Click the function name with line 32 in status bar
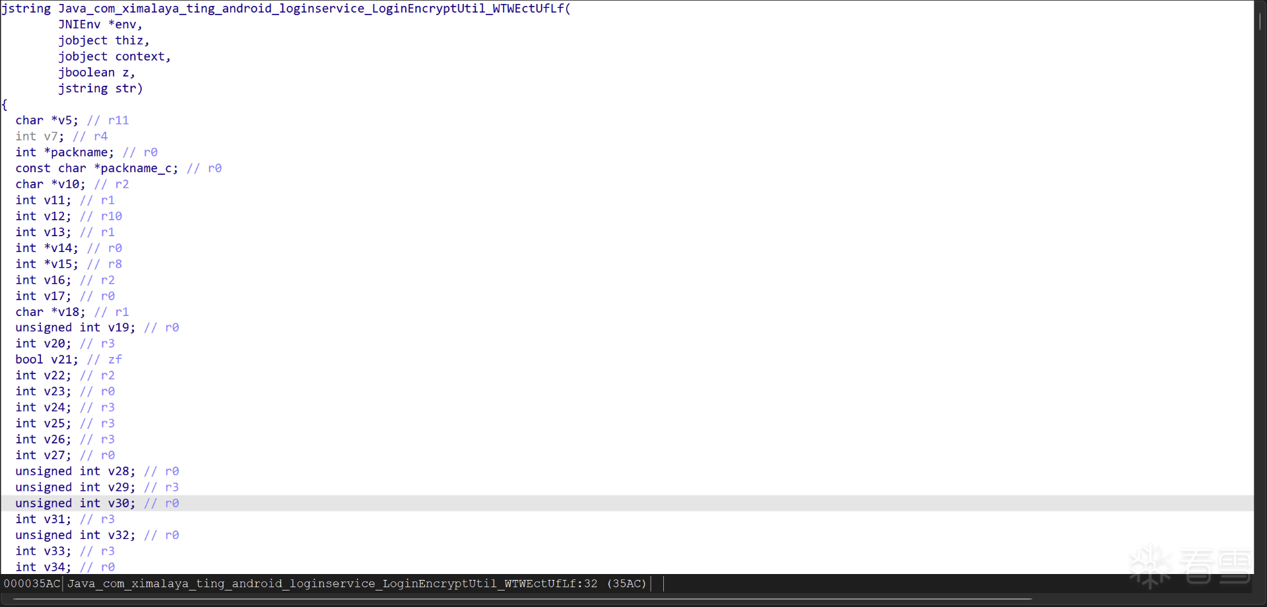Image resolution: width=1267 pixels, height=607 pixels. [x=333, y=584]
